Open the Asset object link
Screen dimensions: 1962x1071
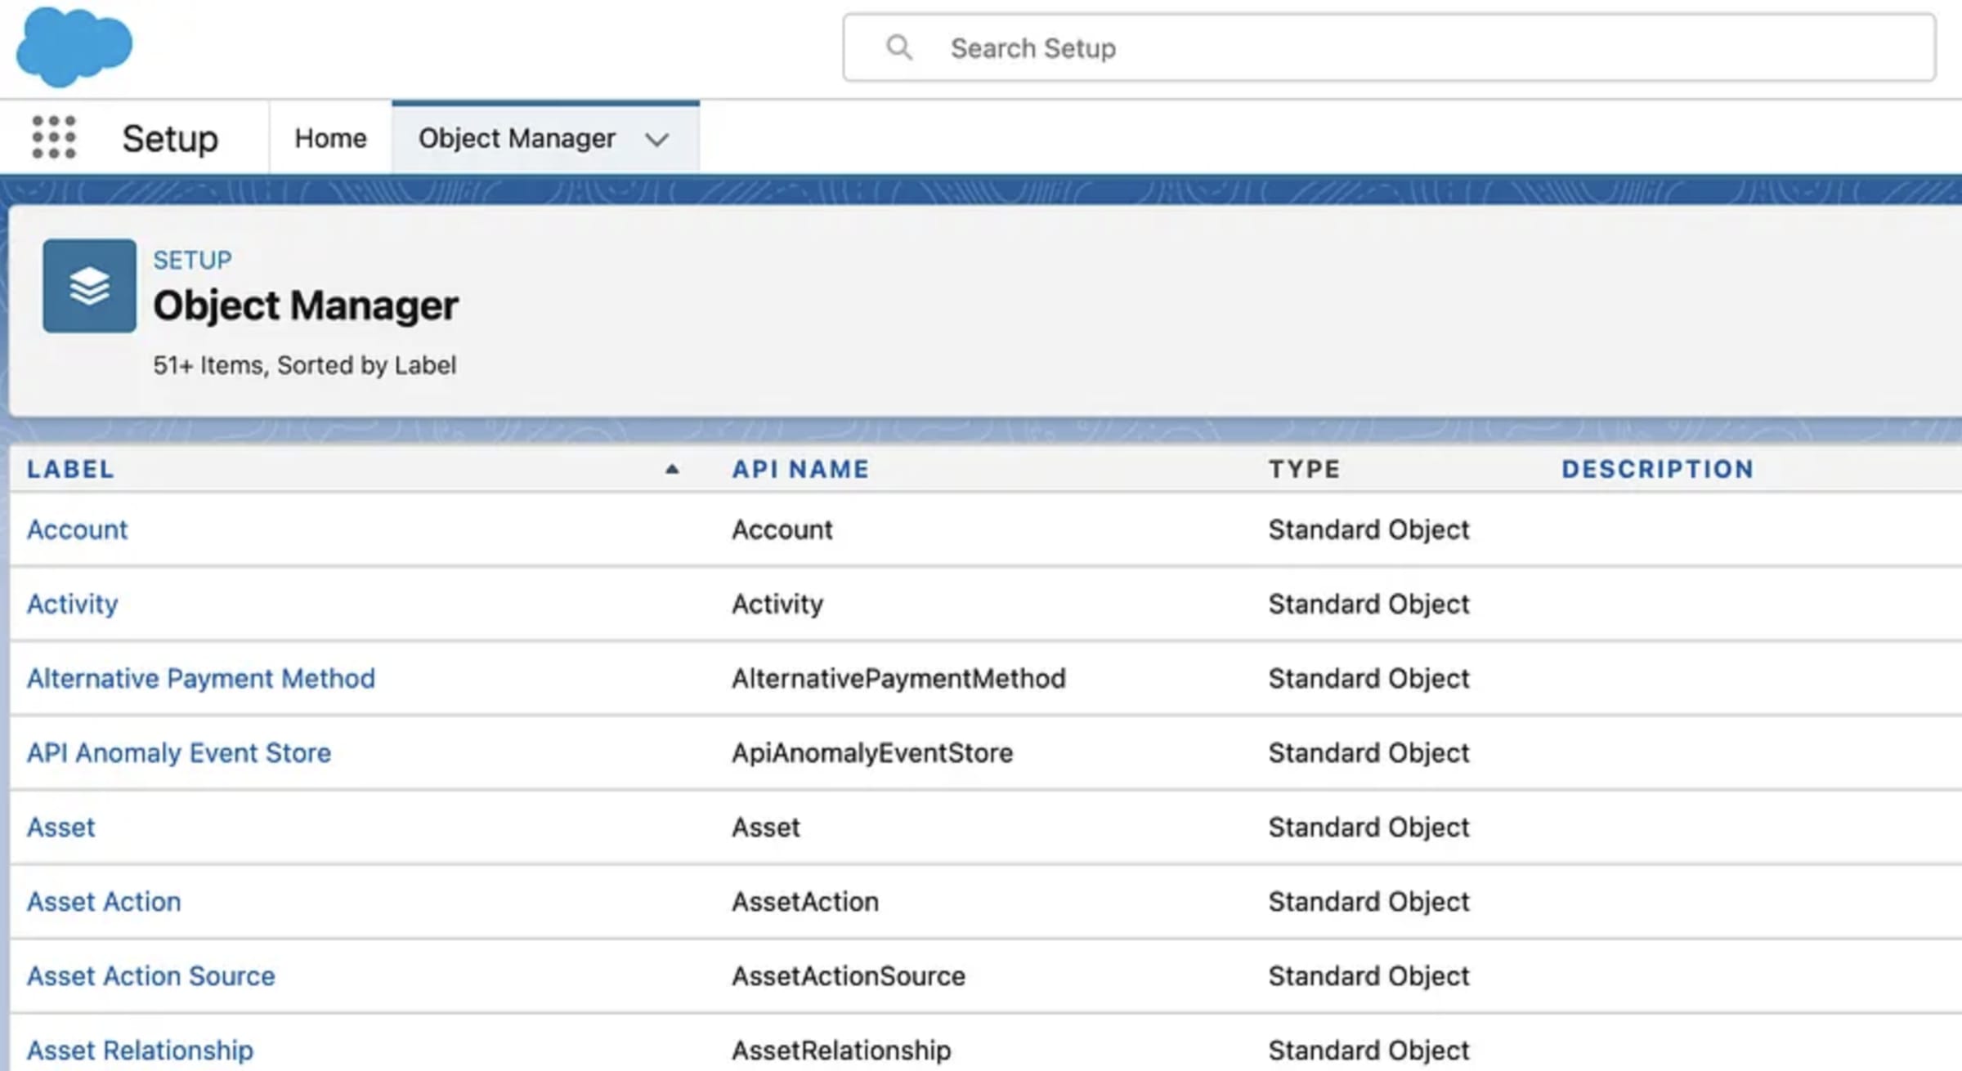tap(61, 827)
